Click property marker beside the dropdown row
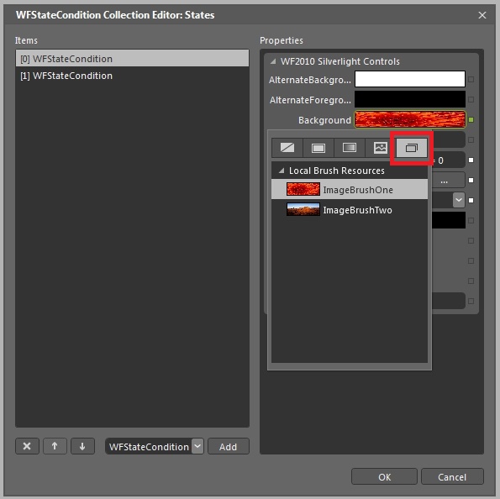The width and height of the screenshot is (500, 499). point(471,200)
